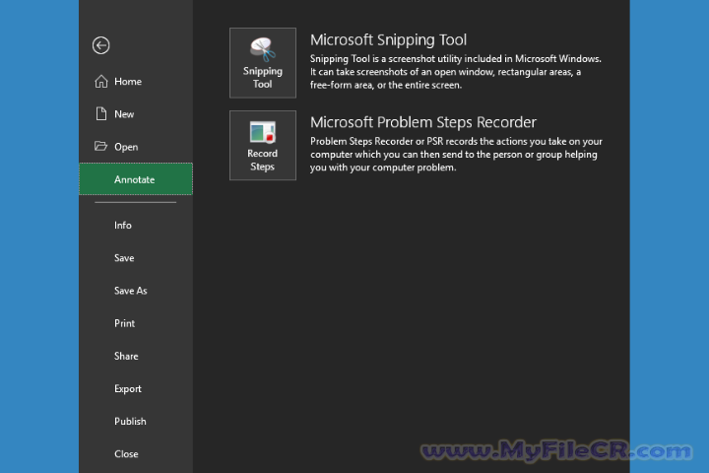This screenshot has height=473, width=709.
Task: Launch the Snipping Tool button
Action: [x=263, y=63]
